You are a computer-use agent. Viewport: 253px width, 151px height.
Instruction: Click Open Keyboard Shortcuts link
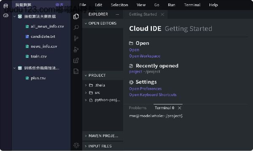tap(153, 95)
